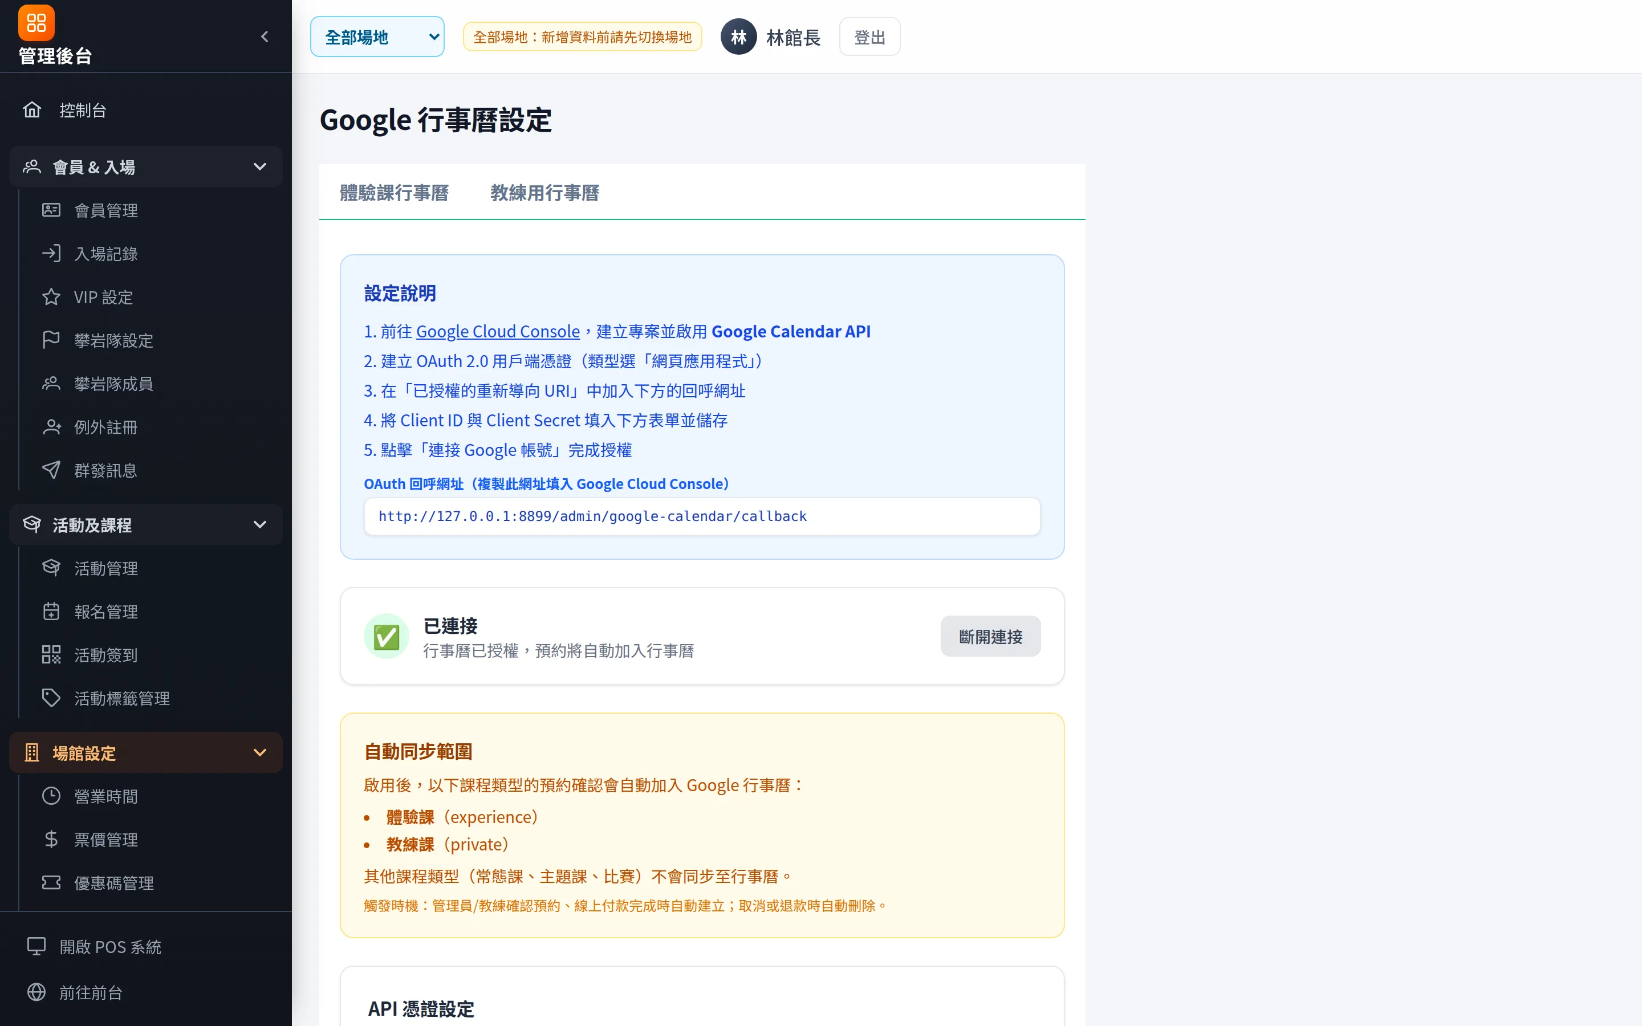This screenshot has height=1026, width=1642.
Task: Click the 斷開連接 disconnect button
Action: pos(991,637)
